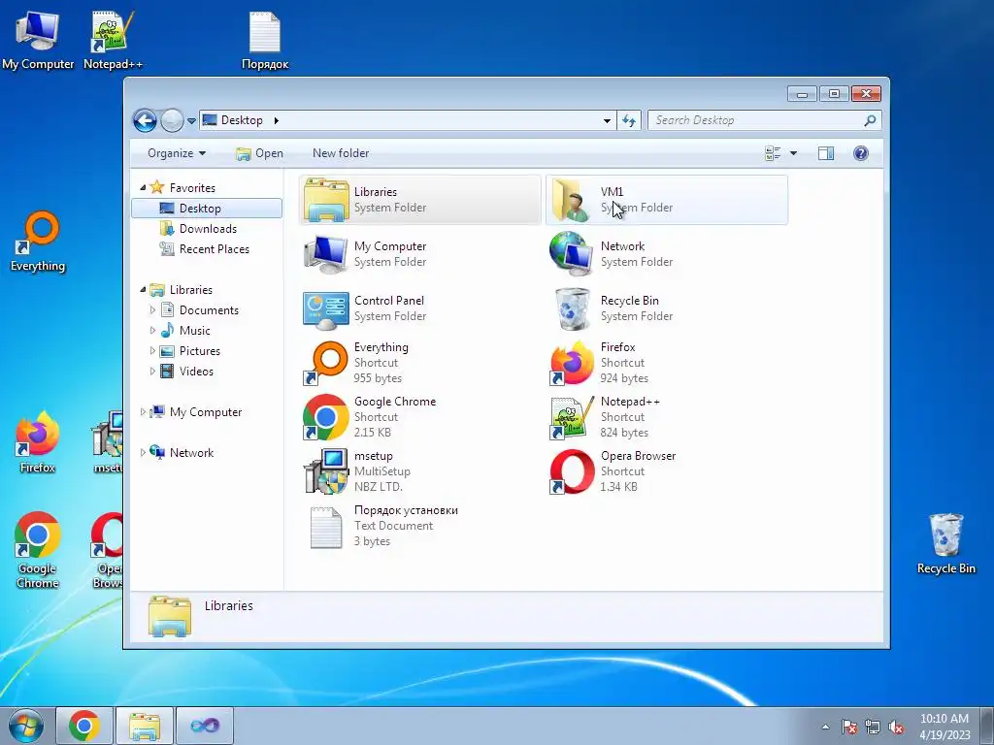994x745 pixels.
Task: Expand Network in navigation pane
Action: (x=144, y=452)
